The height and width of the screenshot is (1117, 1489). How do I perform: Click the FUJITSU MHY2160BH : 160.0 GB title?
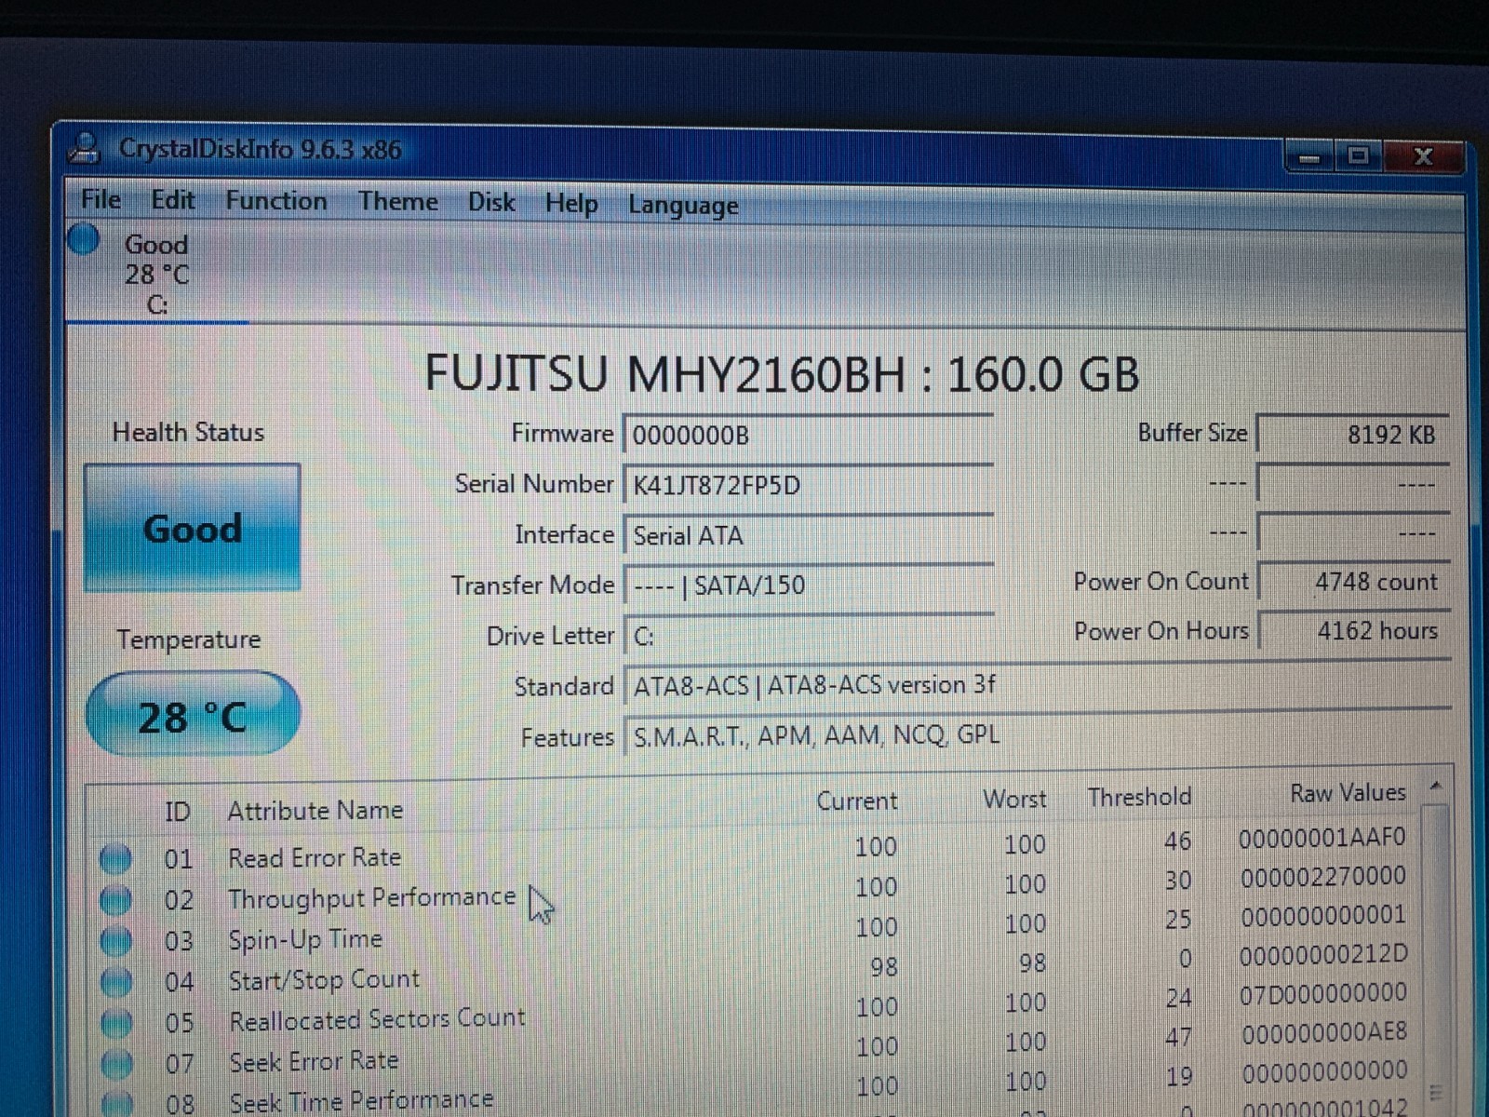click(782, 374)
